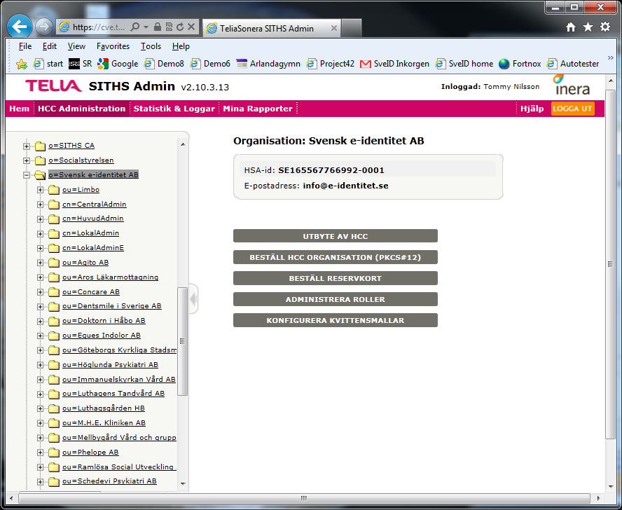Open Statistik & Loggar navigation tab
Screen dimensions: 622x510
point(174,109)
